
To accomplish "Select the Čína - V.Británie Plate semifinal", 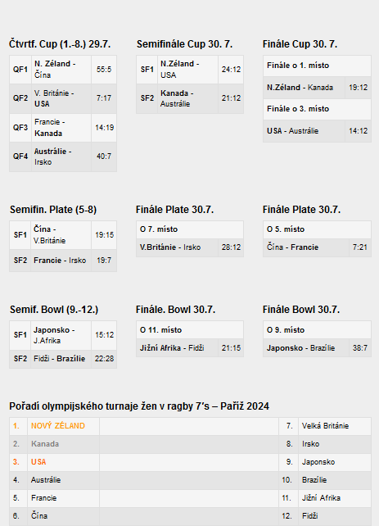I will [x=61, y=235].
